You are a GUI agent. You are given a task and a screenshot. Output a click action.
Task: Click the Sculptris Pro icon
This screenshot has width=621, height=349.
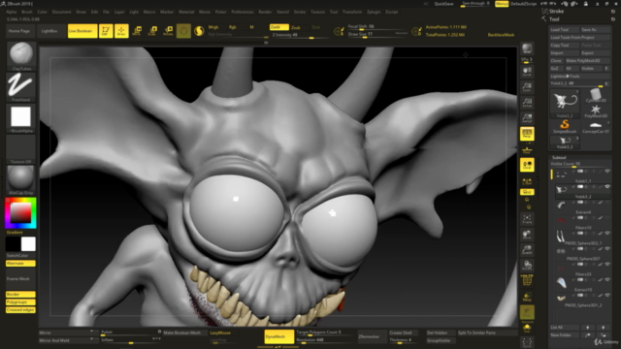pyautogui.click(x=199, y=31)
